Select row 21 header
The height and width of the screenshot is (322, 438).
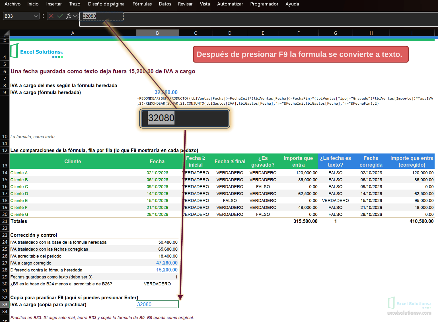(x=5, y=221)
